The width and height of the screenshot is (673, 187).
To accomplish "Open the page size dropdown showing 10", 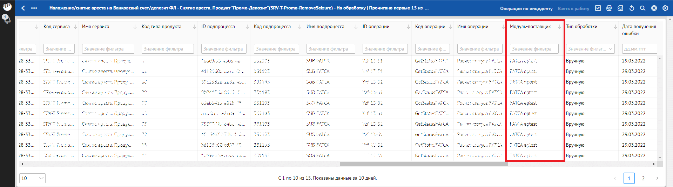I will coord(32,178).
